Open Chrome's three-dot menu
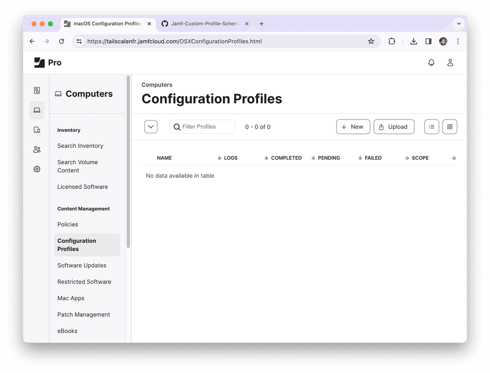 pos(458,41)
